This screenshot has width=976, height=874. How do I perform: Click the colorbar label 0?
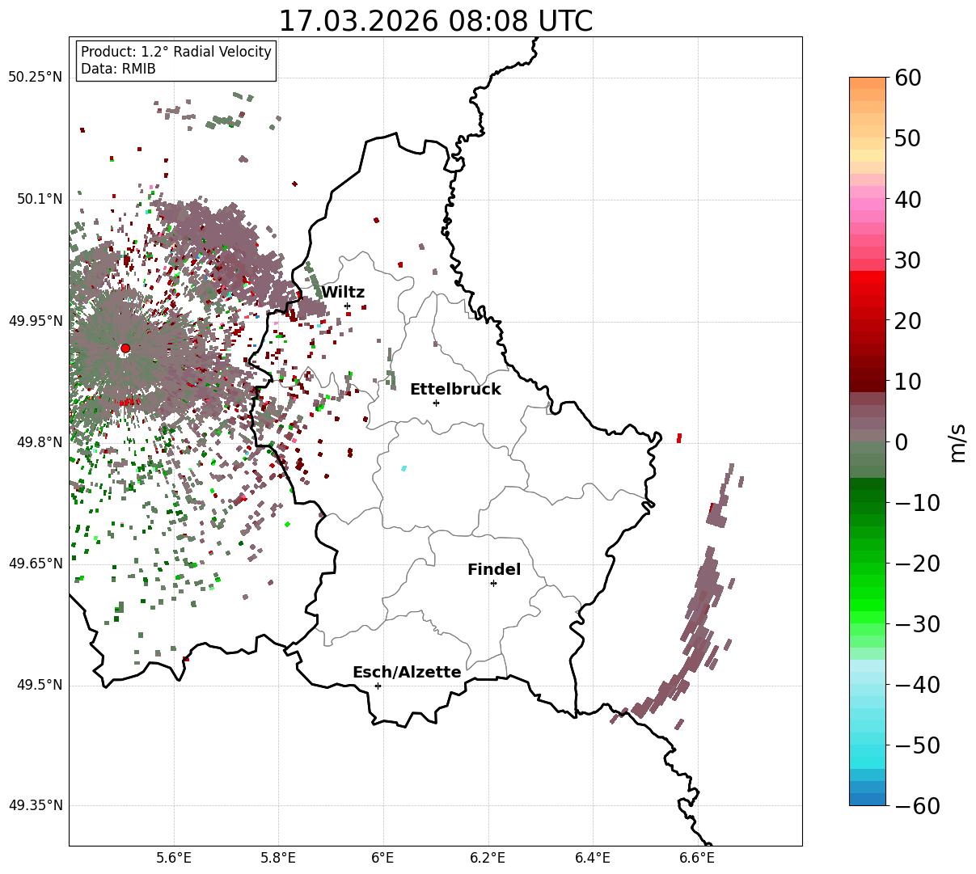(901, 442)
